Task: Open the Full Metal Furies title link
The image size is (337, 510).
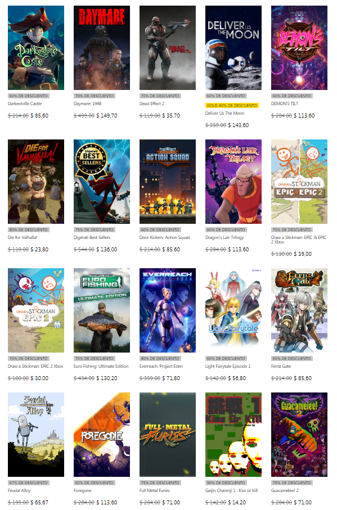Action: pyautogui.click(x=155, y=490)
